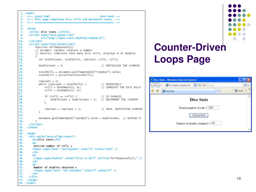Expand the Home button dropdown arrow
The height and width of the screenshot is (192, 256).
tap(246, 90)
